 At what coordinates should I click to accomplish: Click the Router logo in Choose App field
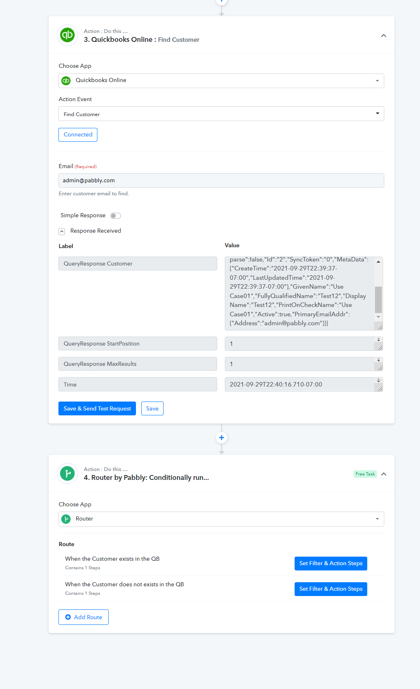66,519
